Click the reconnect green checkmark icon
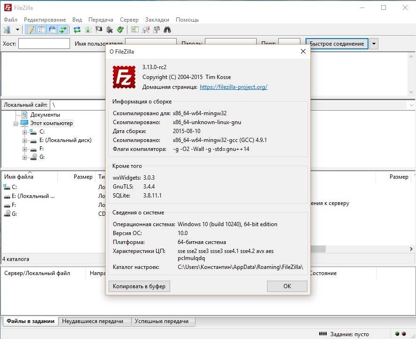The width and height of the screenshot is (416, 339). tap(120, 30)
